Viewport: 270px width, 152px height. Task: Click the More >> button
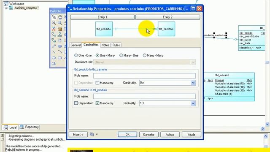click(78, 134)
